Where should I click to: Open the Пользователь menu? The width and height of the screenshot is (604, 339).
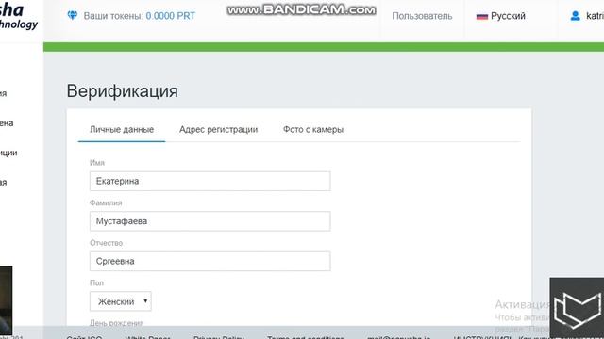(422, 16)
